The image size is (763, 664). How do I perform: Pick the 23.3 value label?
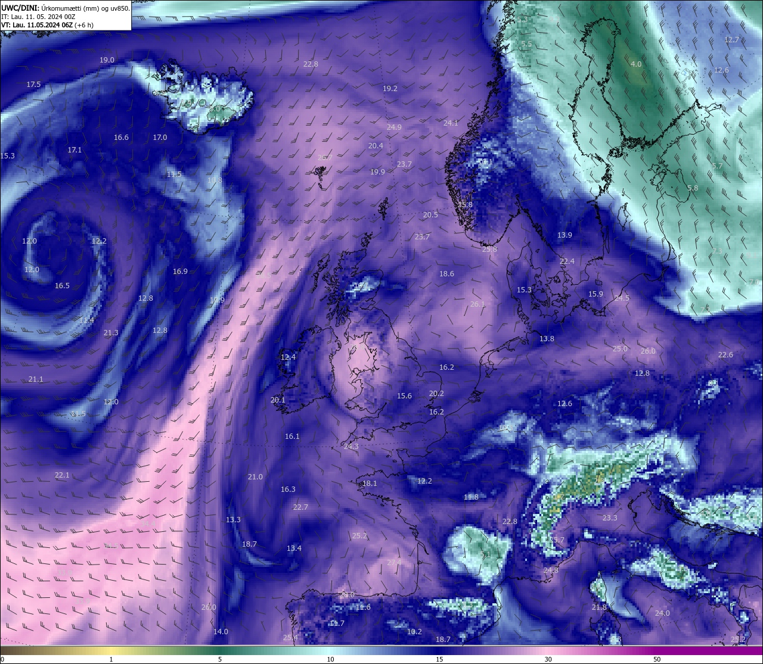[610, 518]
